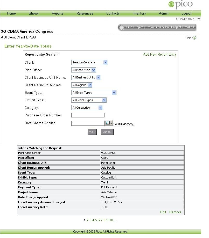The width and height of the screenshot is (209, 238).
Task: Open the Project Overview link
Action: click(157, 27)
